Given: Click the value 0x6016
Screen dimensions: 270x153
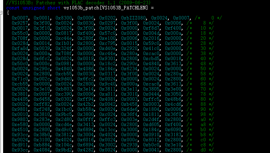Looking at the screenshot, I should pos(86,140).
